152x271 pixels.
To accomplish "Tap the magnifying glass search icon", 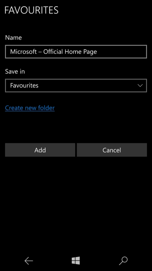I will click(x=123, y=261).
